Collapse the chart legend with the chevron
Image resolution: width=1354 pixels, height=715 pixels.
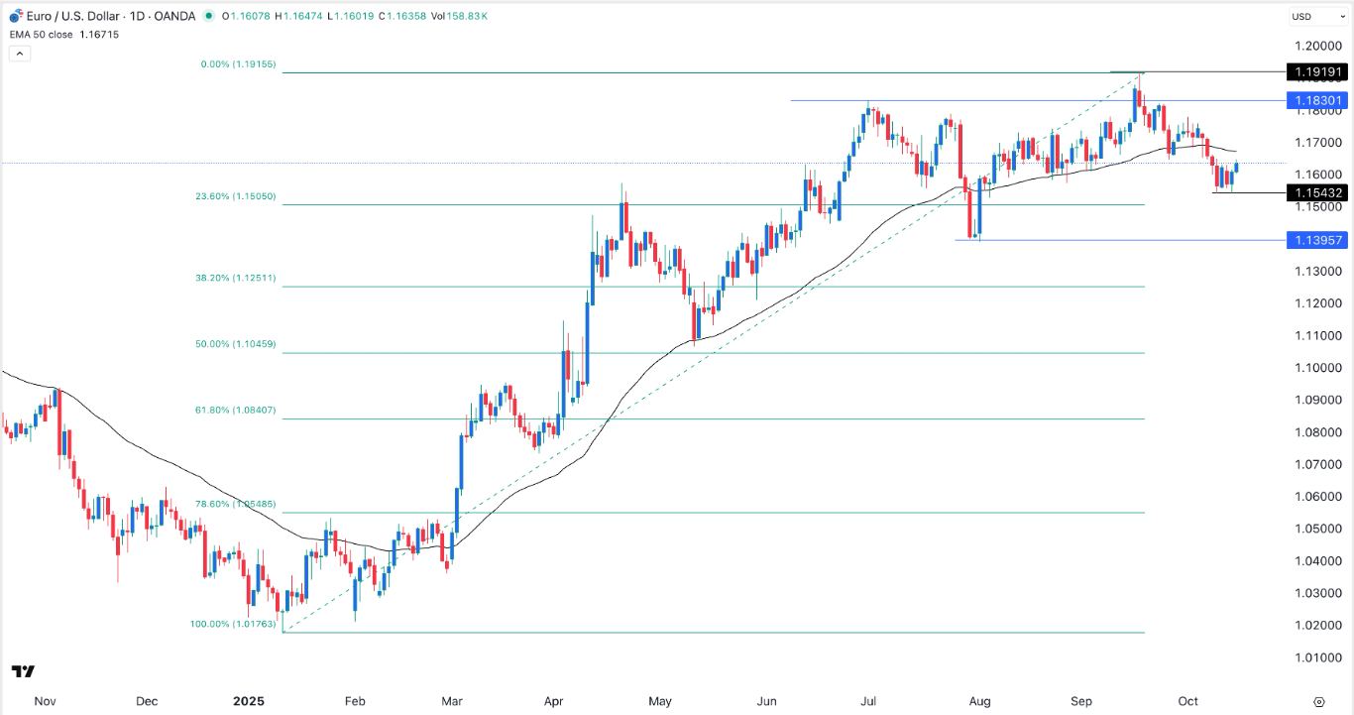(x=20, y=53)
